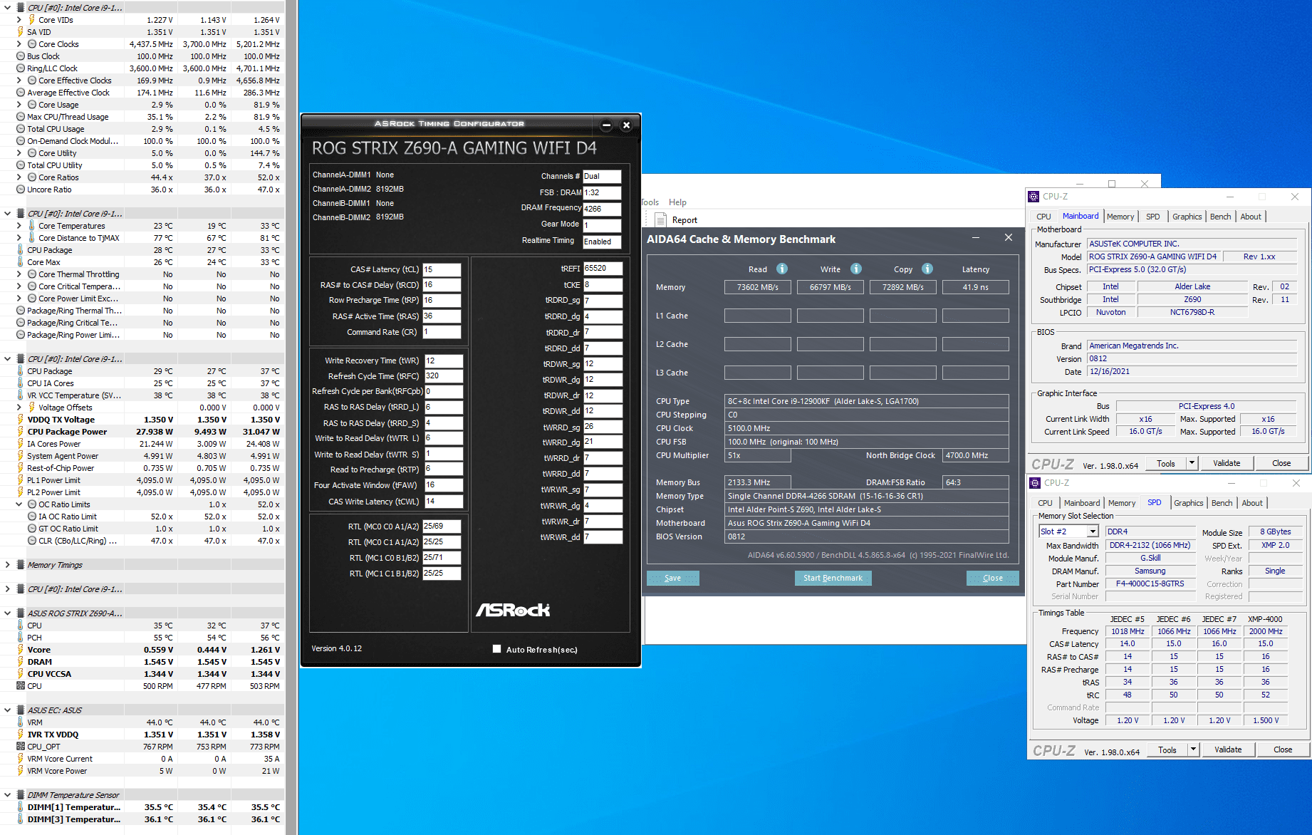Click the CPU Package Power bolt icon
Screen dimensions: 1312x835
pos(21,432)
